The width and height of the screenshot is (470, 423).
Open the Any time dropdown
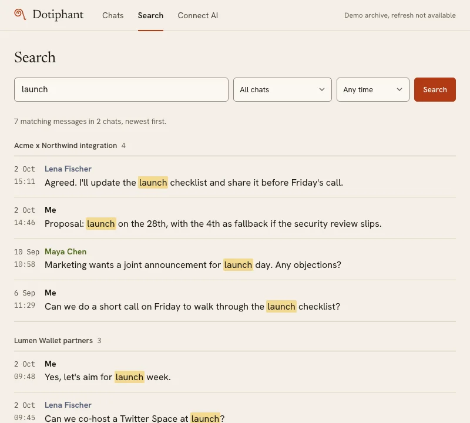click(373, 90)
